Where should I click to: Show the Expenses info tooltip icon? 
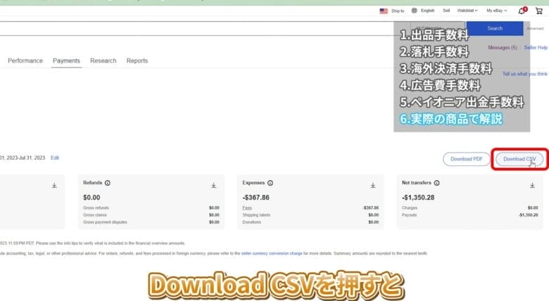tap(270, 183)
